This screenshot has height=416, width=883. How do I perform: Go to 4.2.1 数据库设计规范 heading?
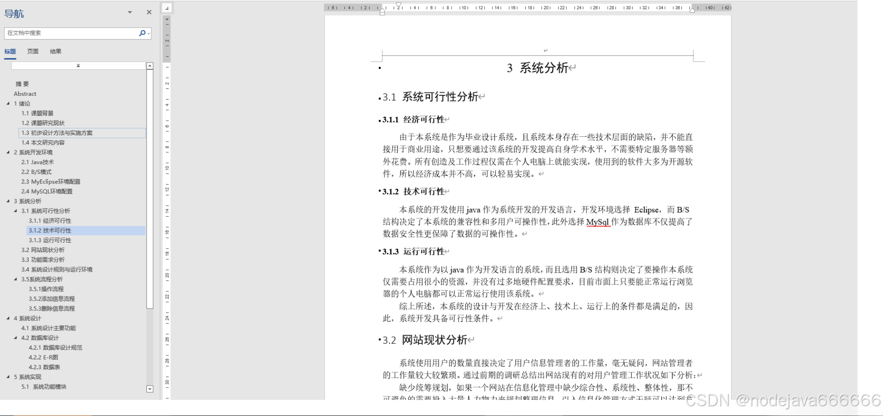(55, 348)
